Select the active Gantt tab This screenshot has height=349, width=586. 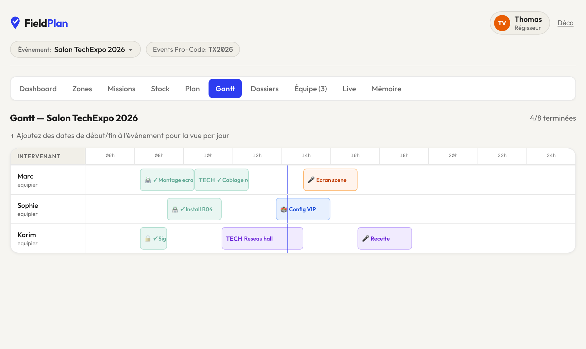tap(225, 89)
